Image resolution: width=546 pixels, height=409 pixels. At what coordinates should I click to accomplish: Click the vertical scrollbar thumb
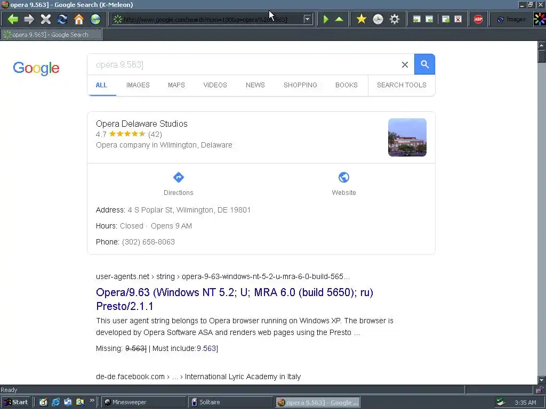(x=542, y=56)
